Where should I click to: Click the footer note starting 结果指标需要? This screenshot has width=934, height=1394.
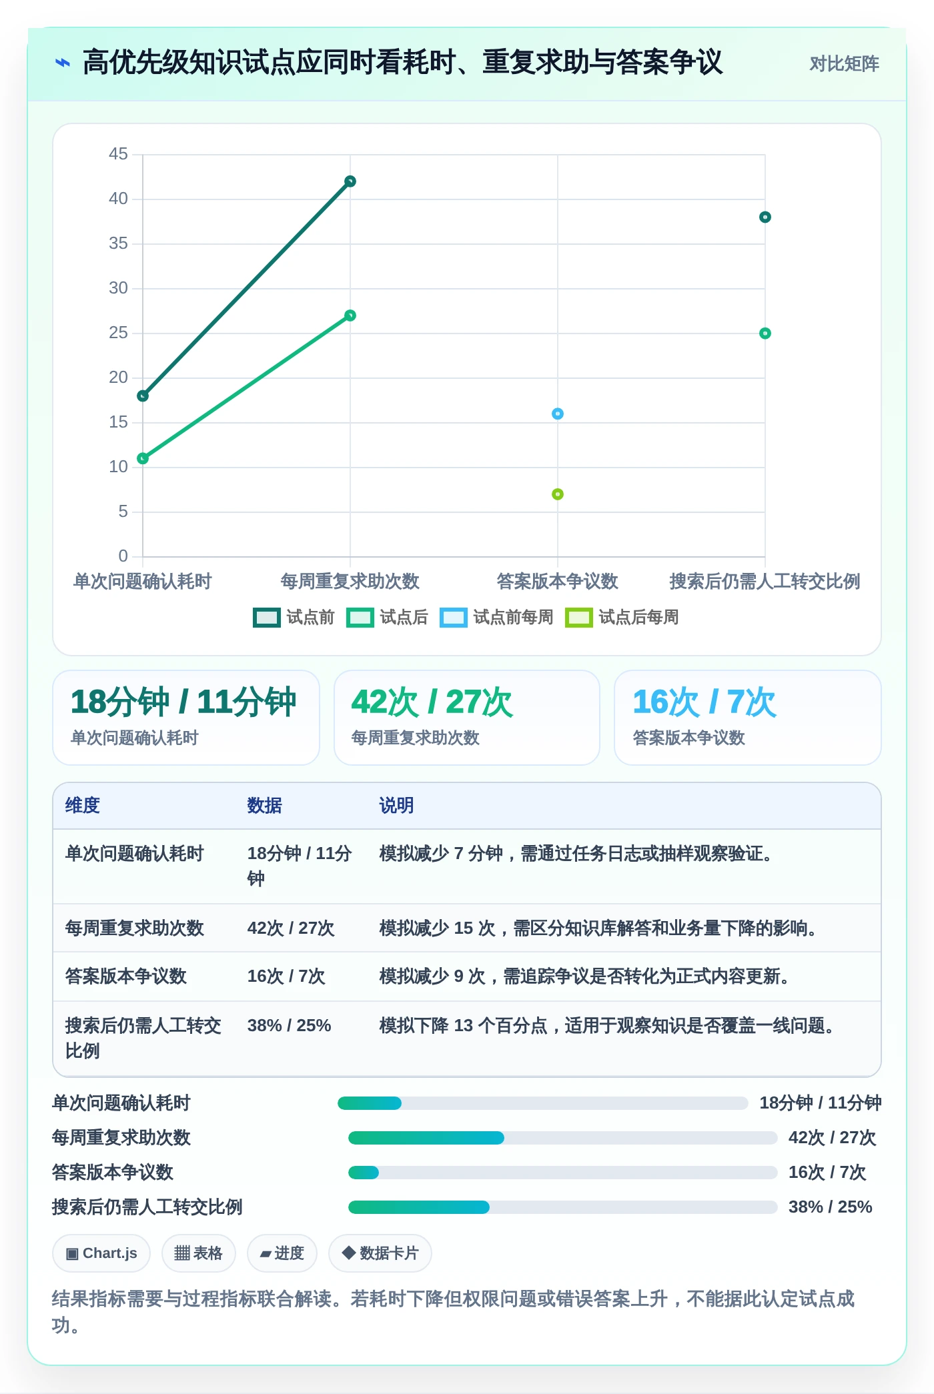[454, 1312]
